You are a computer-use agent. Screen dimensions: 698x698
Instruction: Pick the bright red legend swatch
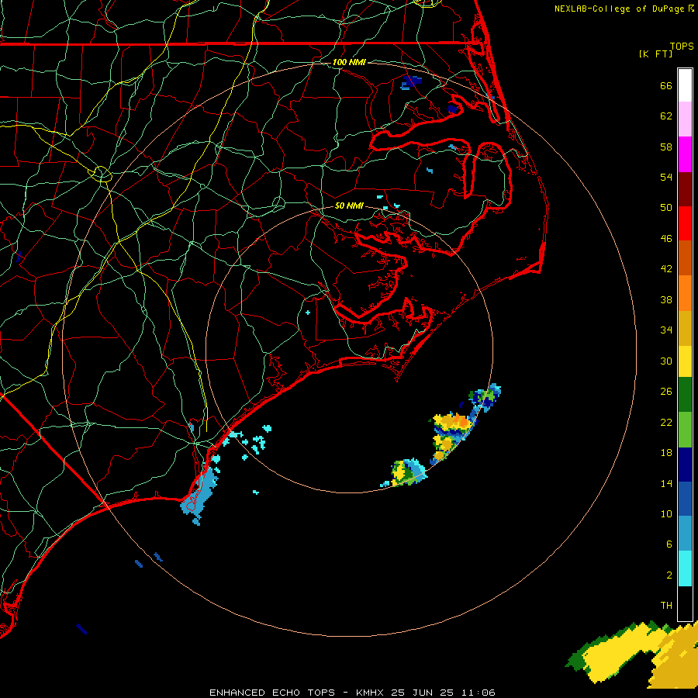point(685,223)
